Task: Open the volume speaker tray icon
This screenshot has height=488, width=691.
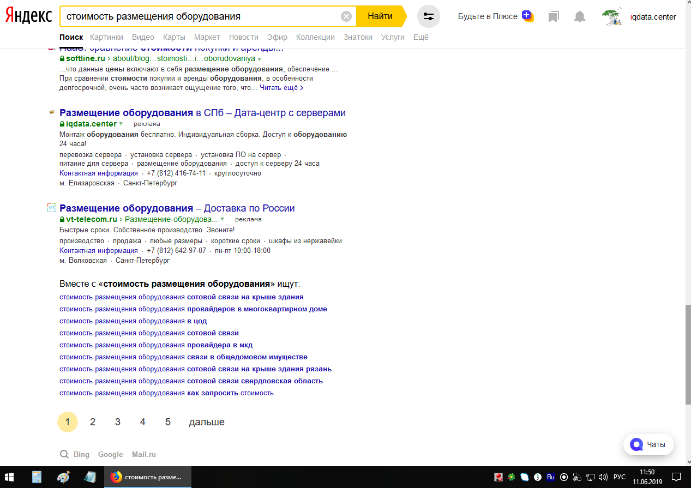Action: coord(603,477)
